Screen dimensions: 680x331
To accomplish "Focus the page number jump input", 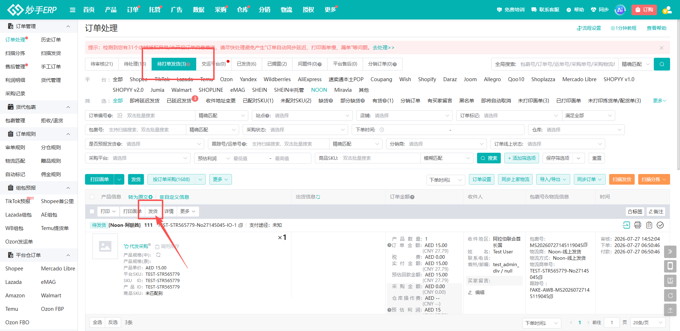I will 612,322.
